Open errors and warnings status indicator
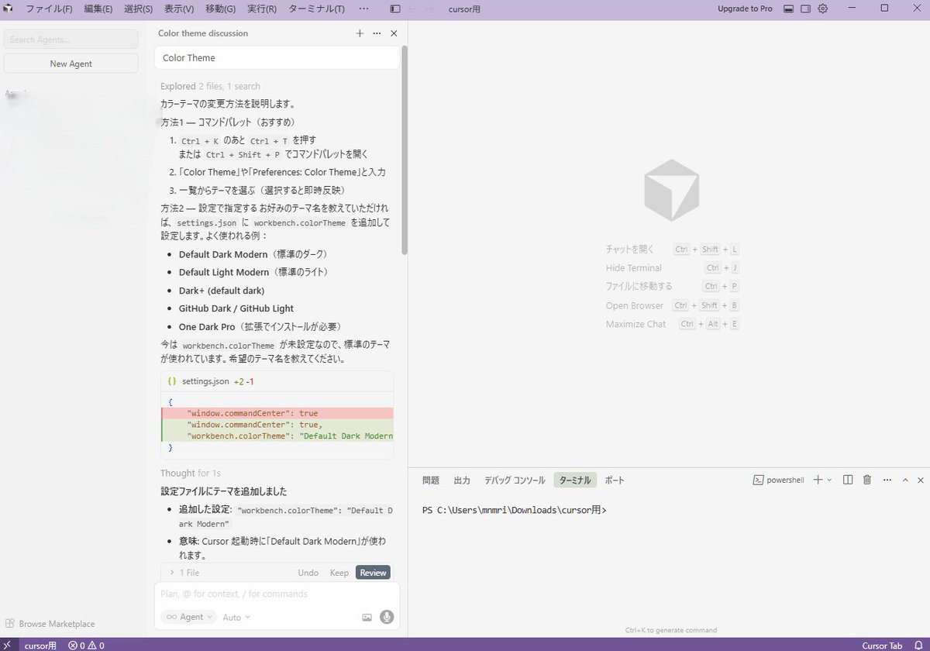 [x=86, y=645]
